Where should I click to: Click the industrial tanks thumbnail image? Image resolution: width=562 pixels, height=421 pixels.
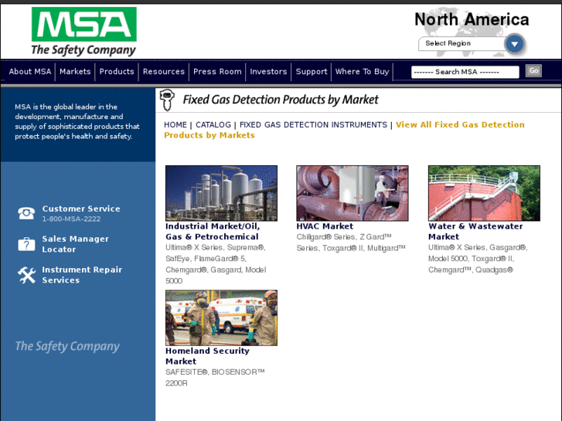[x=221, y=193]
